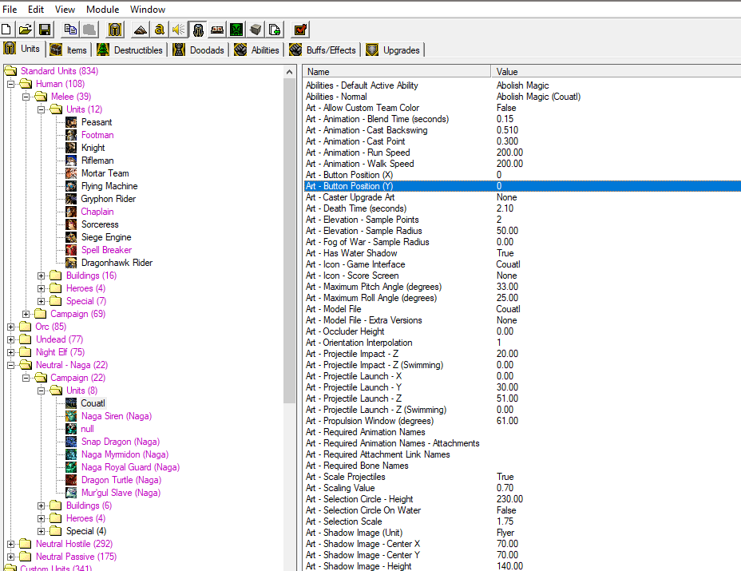Click the Copy toolbar icon
741x571 pixels.
tap(70, 30)
